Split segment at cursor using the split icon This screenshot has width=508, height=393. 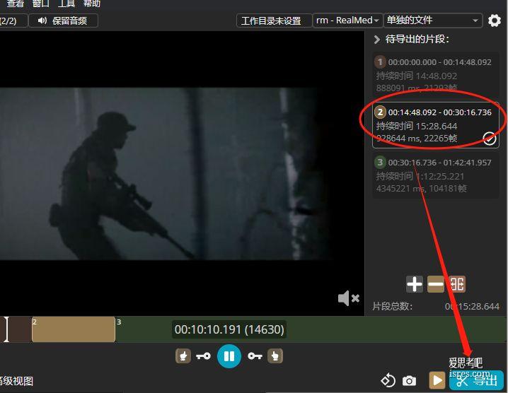(457, 284)
